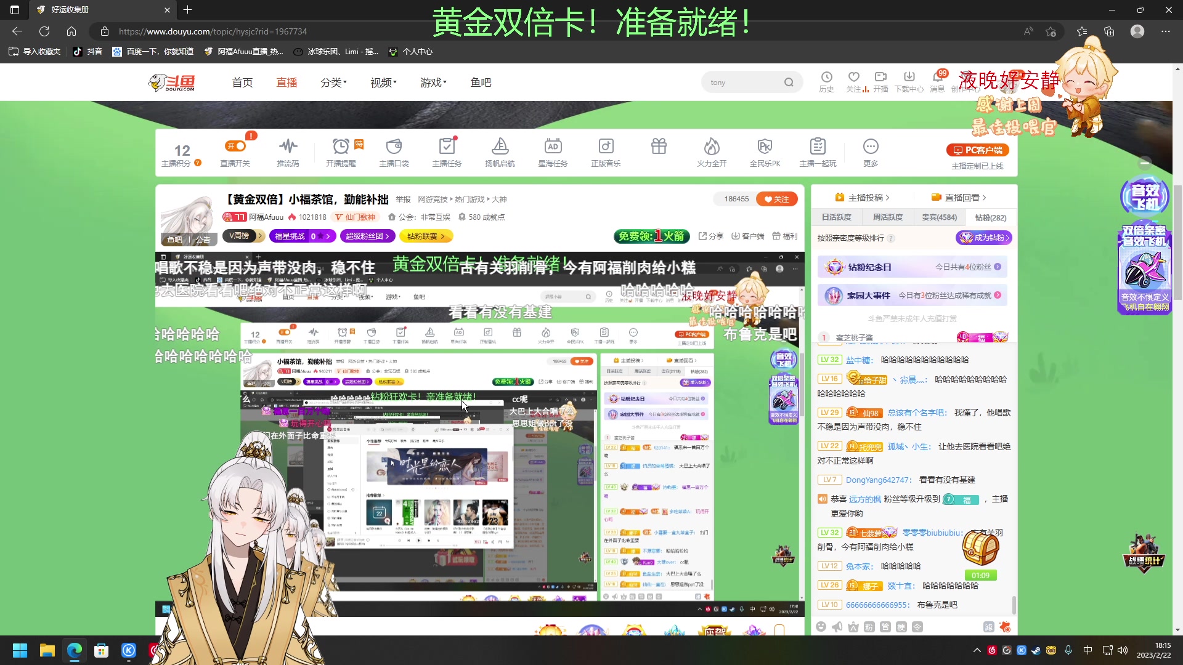The height and width of the screenshot is (665, 1183).
Task: Open Microsoft Edge from the taskbar
Action: coord(75,650)
